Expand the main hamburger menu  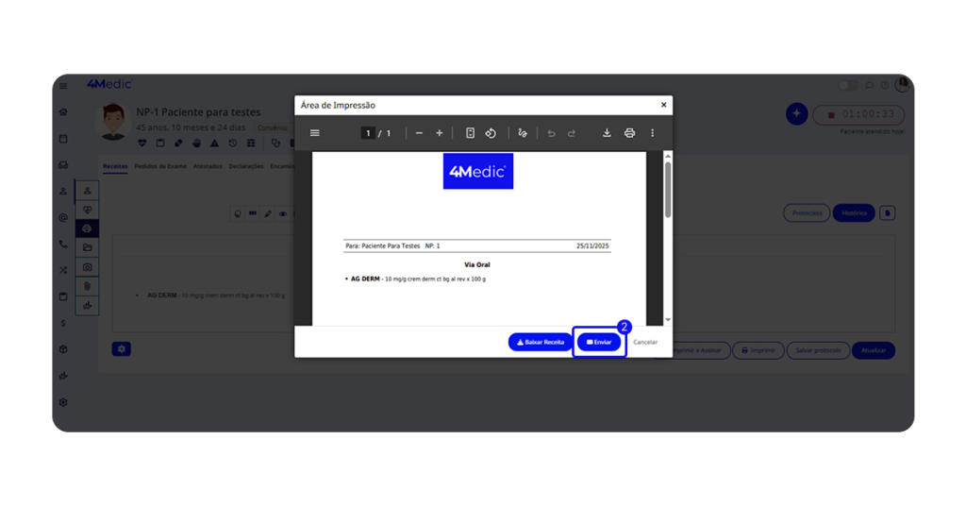(x=63, y=86)
